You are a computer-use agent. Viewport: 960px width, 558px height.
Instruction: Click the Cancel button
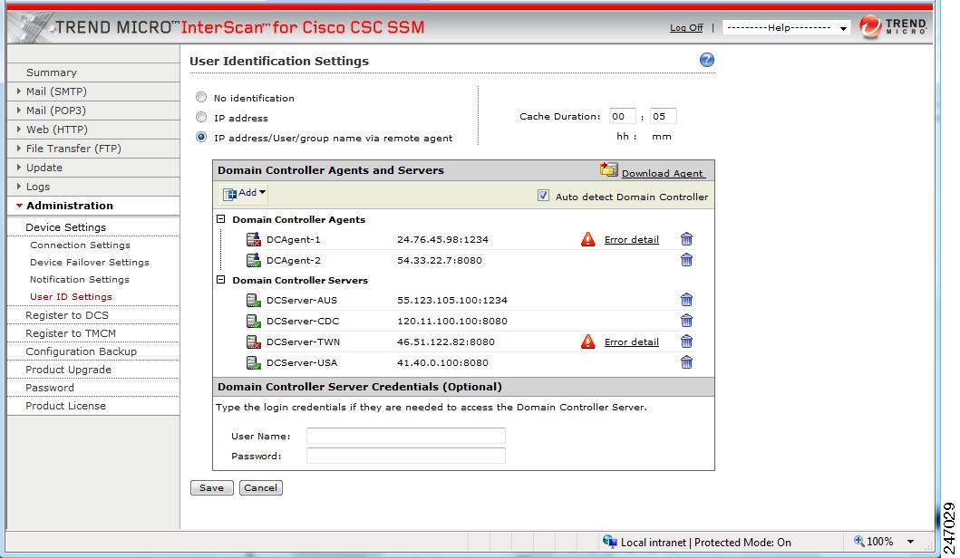pos(261,487)
